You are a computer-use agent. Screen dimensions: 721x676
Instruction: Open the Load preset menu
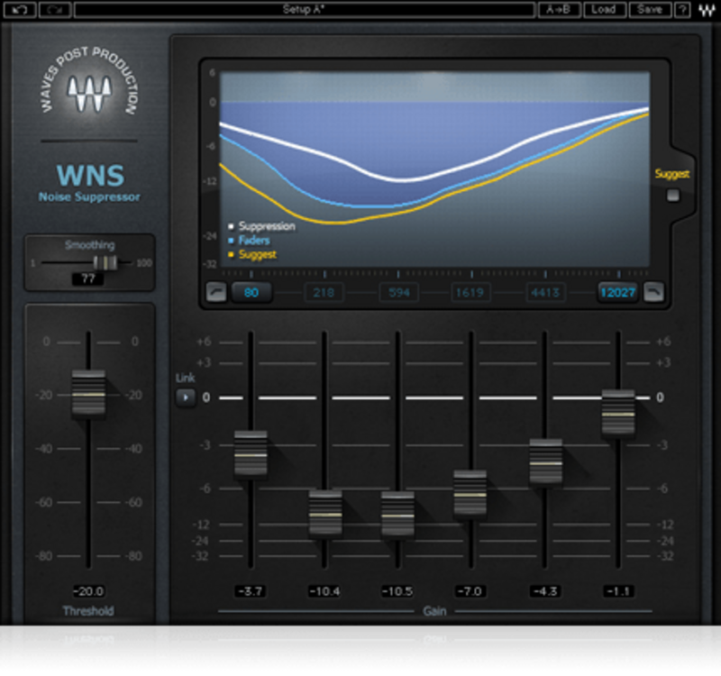tap(604, 10)
